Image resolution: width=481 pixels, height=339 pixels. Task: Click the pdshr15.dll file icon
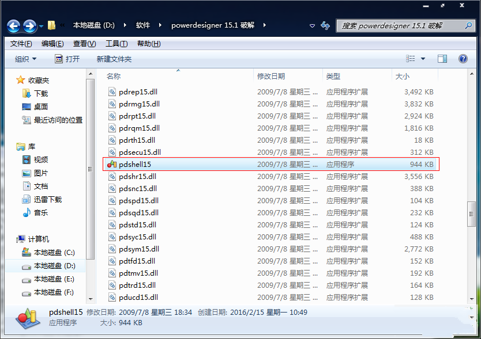112,176
